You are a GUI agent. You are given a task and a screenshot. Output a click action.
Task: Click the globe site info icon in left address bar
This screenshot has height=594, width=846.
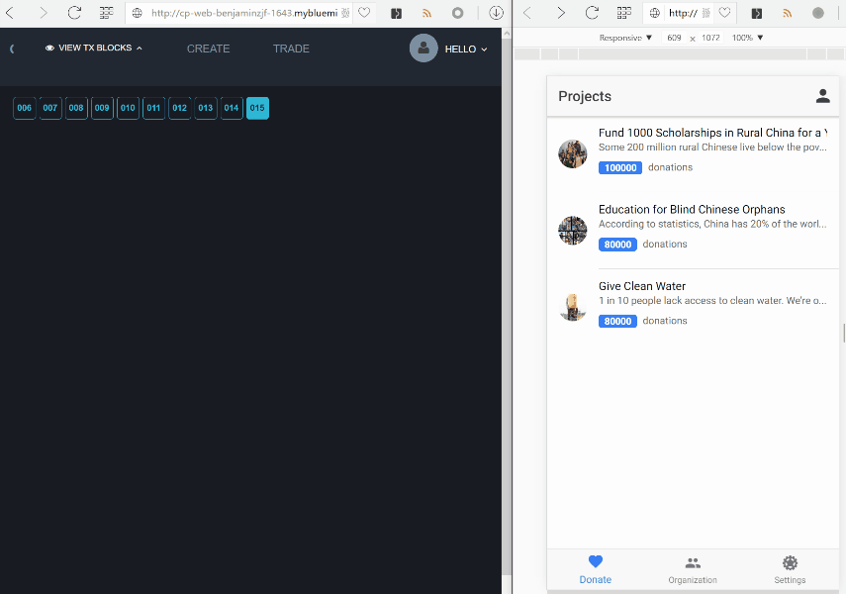click(x=138, y=13)
